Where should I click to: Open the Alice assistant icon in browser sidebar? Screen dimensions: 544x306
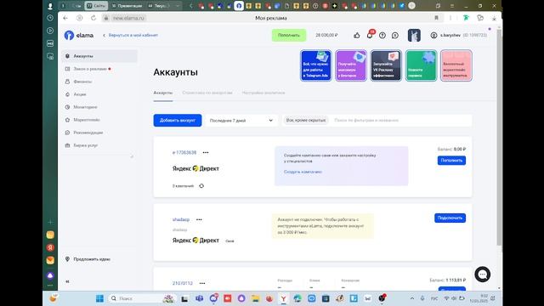[x=50, y=275]
